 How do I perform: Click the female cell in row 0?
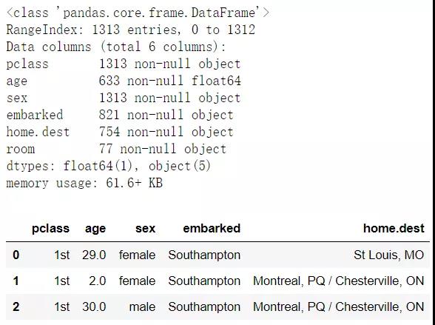tap(137, 255)
